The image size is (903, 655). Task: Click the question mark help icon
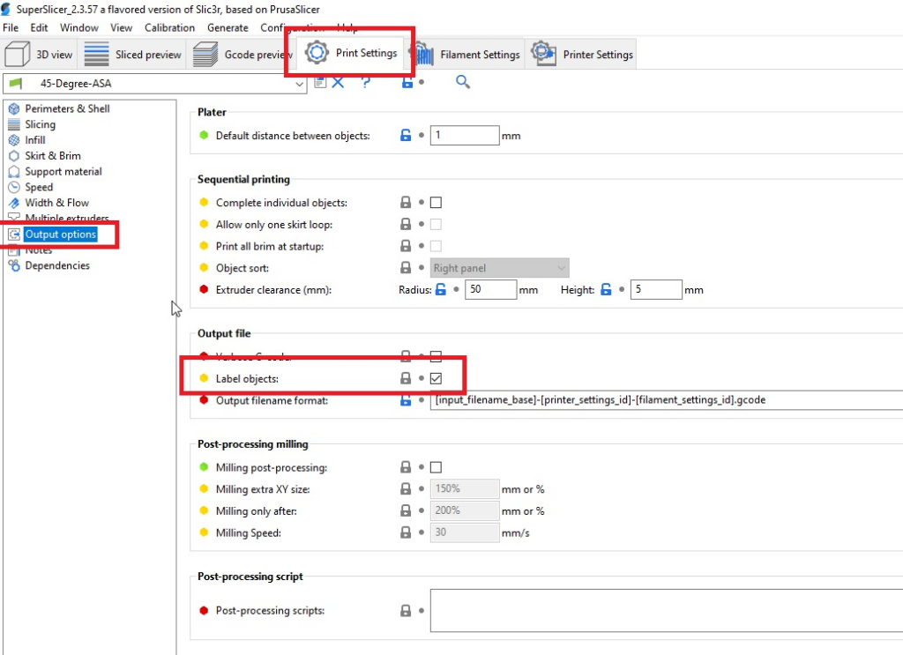tap(366, 82)
